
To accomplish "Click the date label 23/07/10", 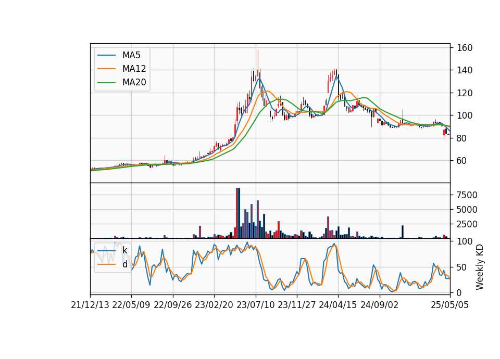I will point(255,305).
